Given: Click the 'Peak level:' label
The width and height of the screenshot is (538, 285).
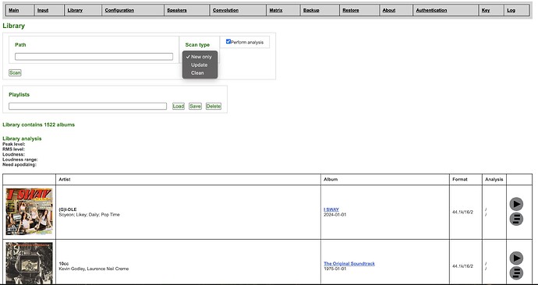Looking at the screenshot, I should pyautogui.click(x=14, y=144).
